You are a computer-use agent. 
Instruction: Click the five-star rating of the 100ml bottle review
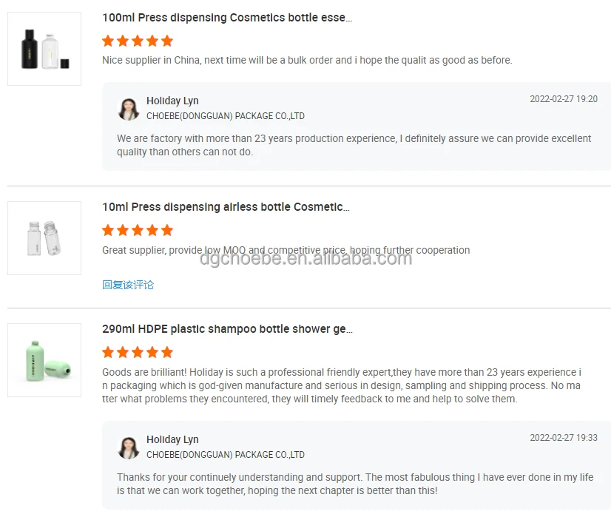[x=138, y=41]
